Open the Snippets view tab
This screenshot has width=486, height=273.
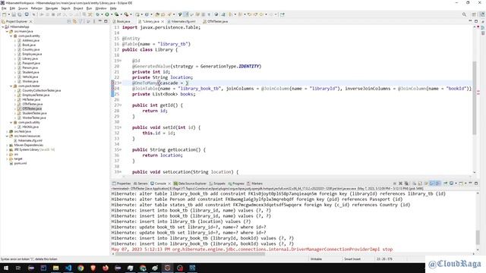click(217, 184)
